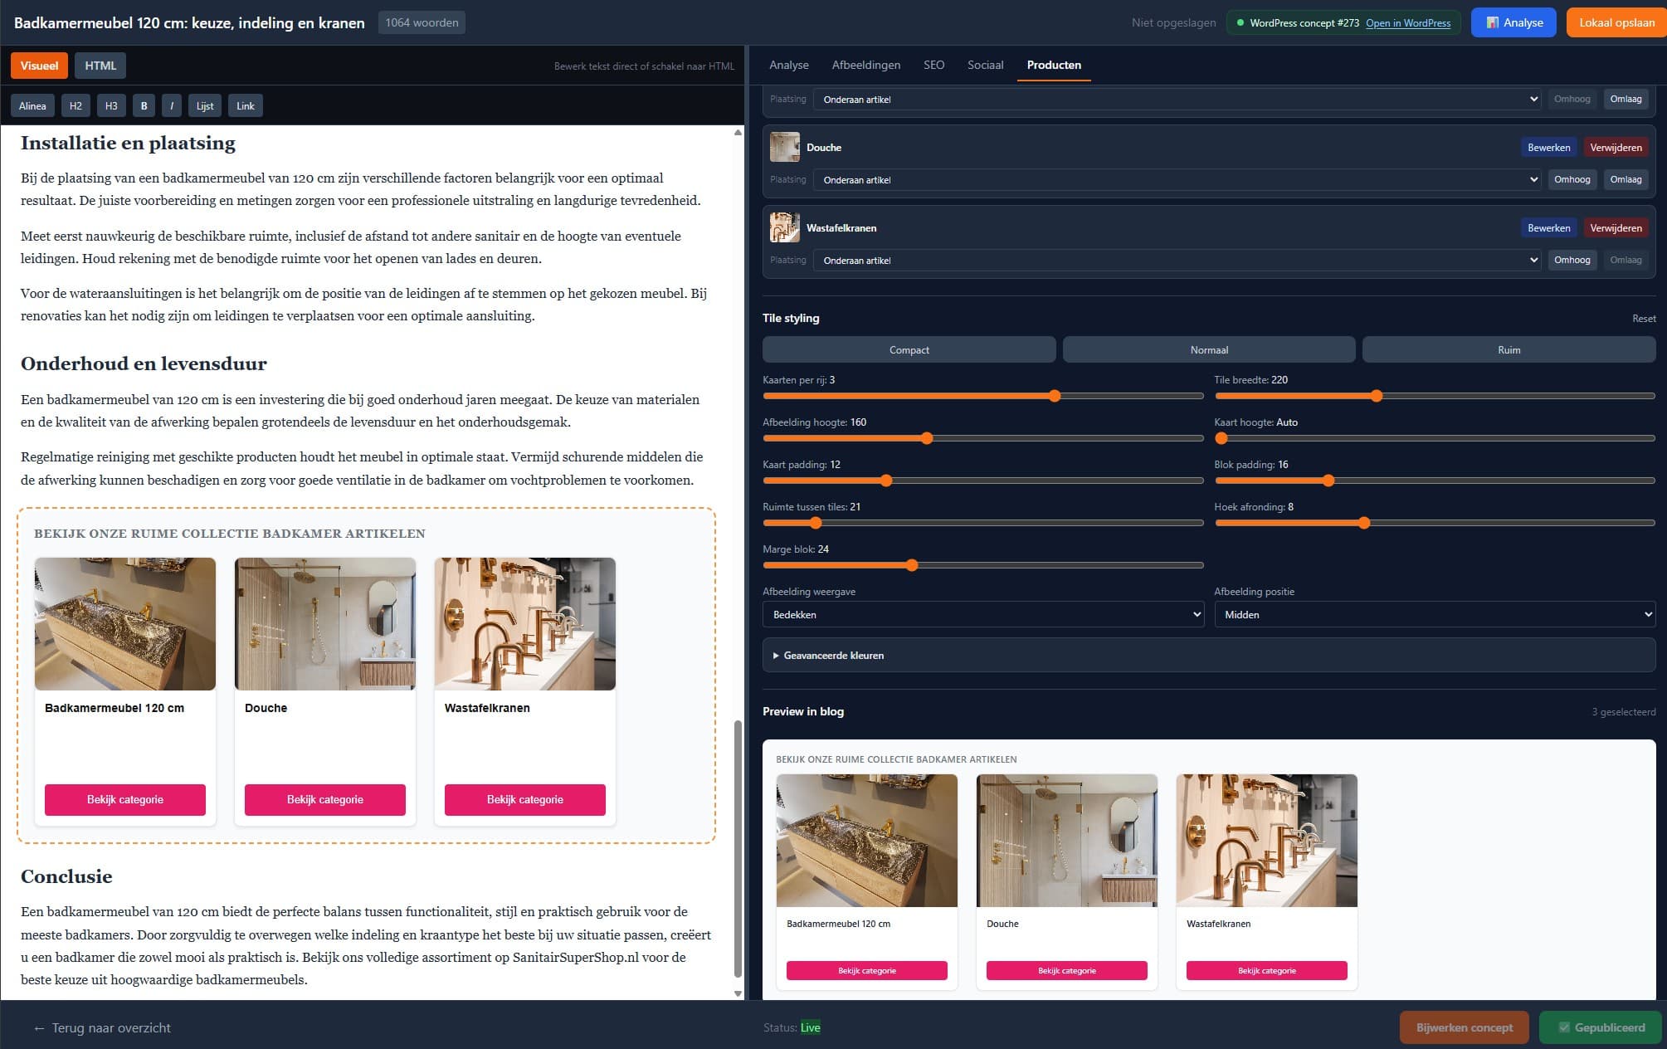Select the Normaal tile styling preset
The image size is (1667, 1049).
(x=1209, y=349)
